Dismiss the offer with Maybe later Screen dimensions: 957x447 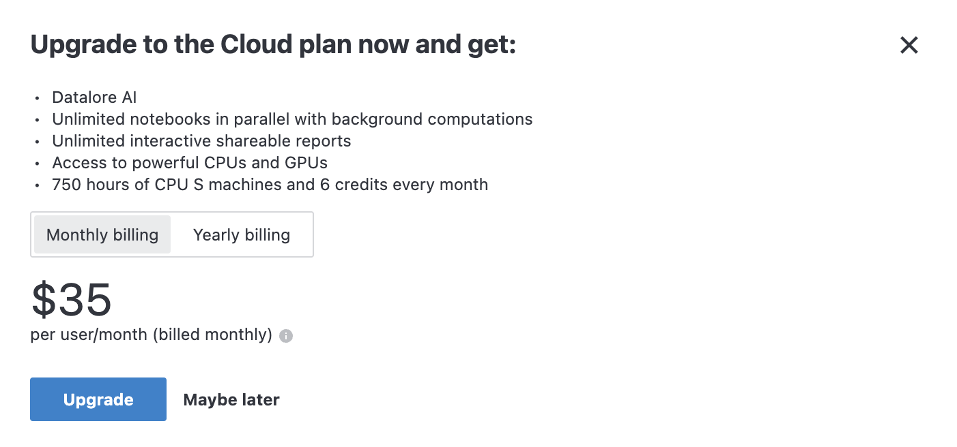pos(231,400)
